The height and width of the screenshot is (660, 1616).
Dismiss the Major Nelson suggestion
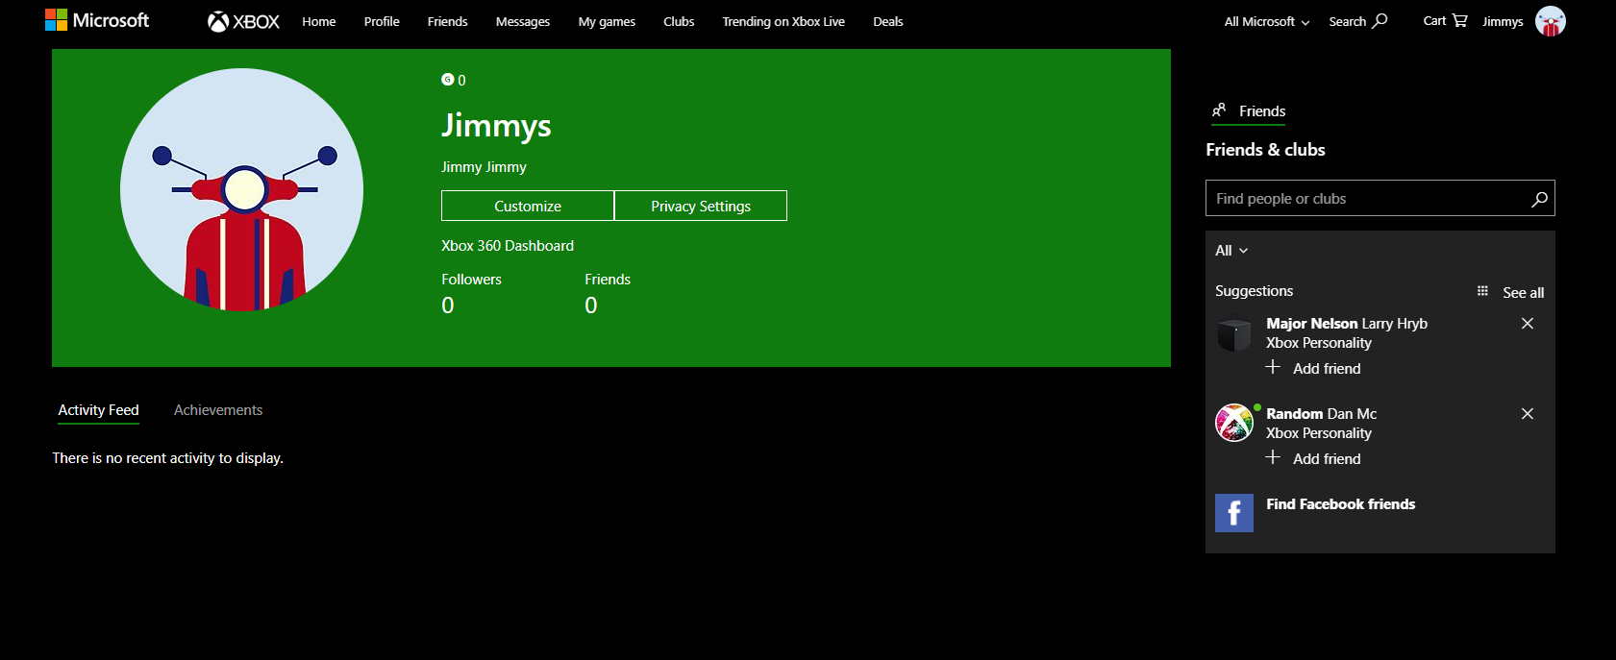click(x=1528, y=324)
